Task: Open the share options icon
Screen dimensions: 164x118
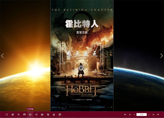Action: click(x=36, y=114)
